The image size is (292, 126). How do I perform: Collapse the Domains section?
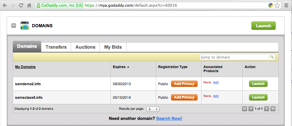pos(14,25)
